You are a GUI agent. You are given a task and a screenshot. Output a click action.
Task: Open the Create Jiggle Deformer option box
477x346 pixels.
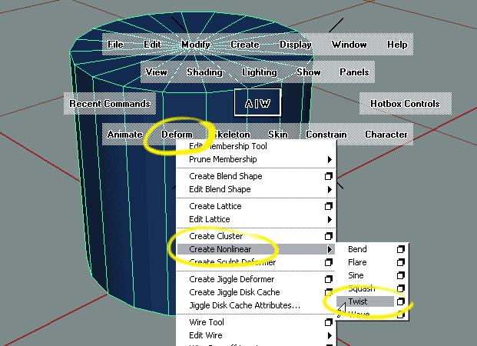click(329, 279)
